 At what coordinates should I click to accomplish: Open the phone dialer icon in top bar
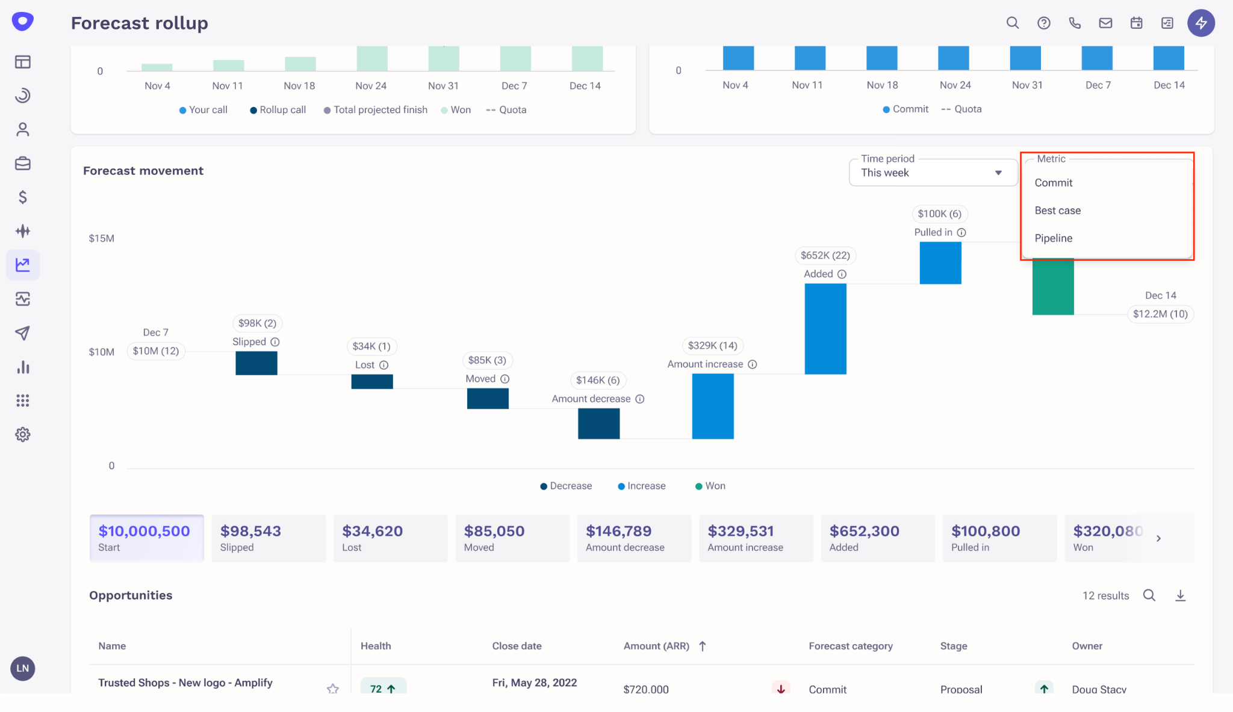coord(1075,23)
